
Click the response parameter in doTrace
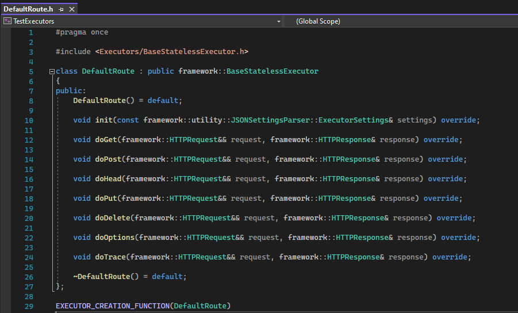pos(406,257)
